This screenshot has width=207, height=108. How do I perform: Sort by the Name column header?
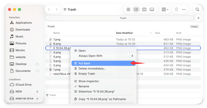[x=56, y=33]
